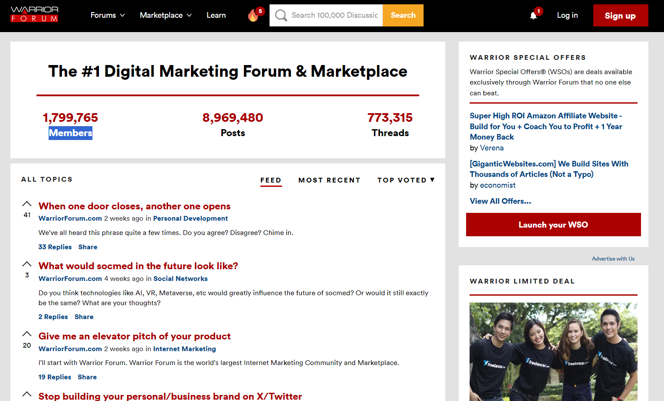The image size is (664, 401).
Task: Upvote 'Give me an elevator pitch' thread
Action: click(x=27, y=334)
